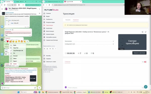
Task: React with the thumbs down emoji
Action: pyautogui.click(x=19, y=41)
